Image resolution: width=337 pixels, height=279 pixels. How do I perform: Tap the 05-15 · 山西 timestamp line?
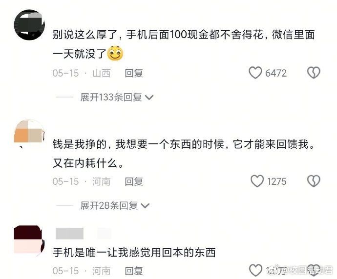pyautogui.click(x=82, y=73)
